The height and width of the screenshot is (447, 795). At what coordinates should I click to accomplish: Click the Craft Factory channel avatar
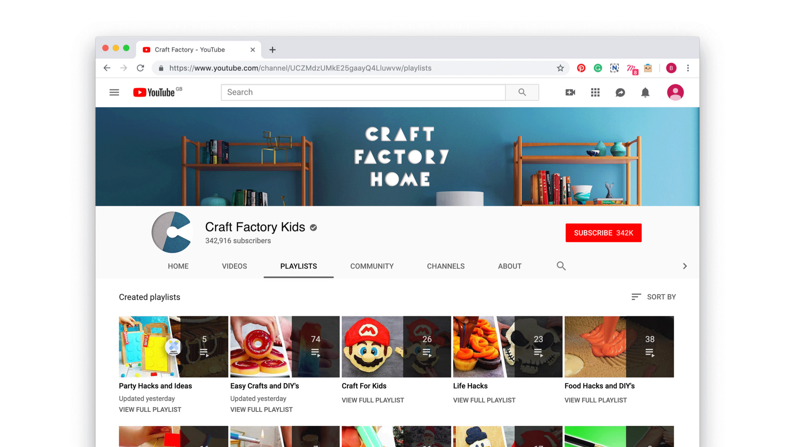(172, 232)
